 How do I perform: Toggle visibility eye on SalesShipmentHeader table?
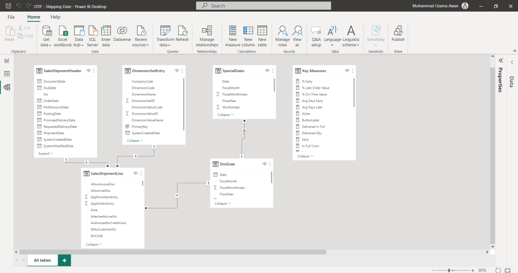point(89,71)
